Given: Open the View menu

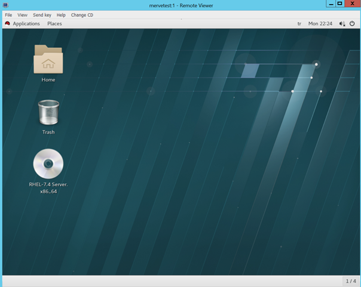Looking at the screenshot, I should coord(22,15).
